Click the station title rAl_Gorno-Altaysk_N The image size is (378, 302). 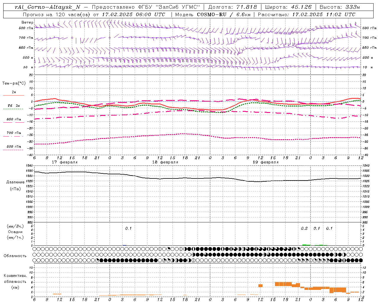tap(47, 7)
